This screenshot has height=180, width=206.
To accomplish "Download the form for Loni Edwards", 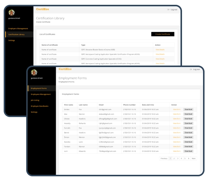I will 188,151.
